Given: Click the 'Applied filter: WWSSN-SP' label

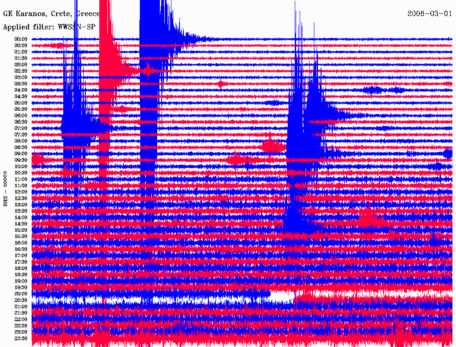Looking at the screenshot, I should (x=49, y=27).
